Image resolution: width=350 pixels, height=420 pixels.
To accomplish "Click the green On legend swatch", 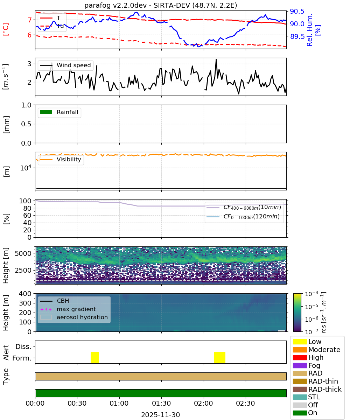I will [x=300, y=413].
